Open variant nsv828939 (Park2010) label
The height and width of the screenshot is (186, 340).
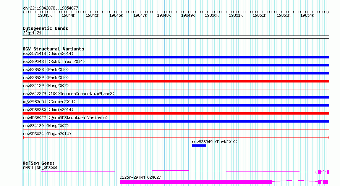click(x=46, y=78)
